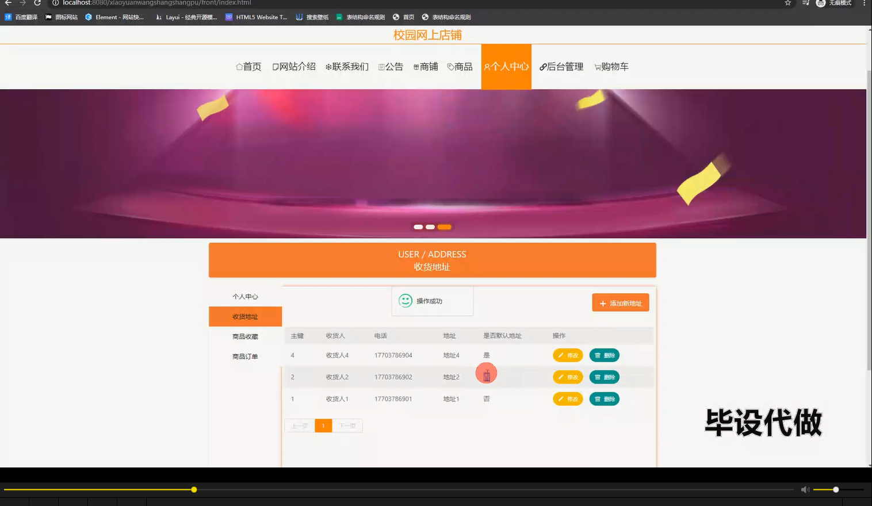Click the 添加新地址 button
This screenshot has width=872, height=506.
(x=620, y=302)
